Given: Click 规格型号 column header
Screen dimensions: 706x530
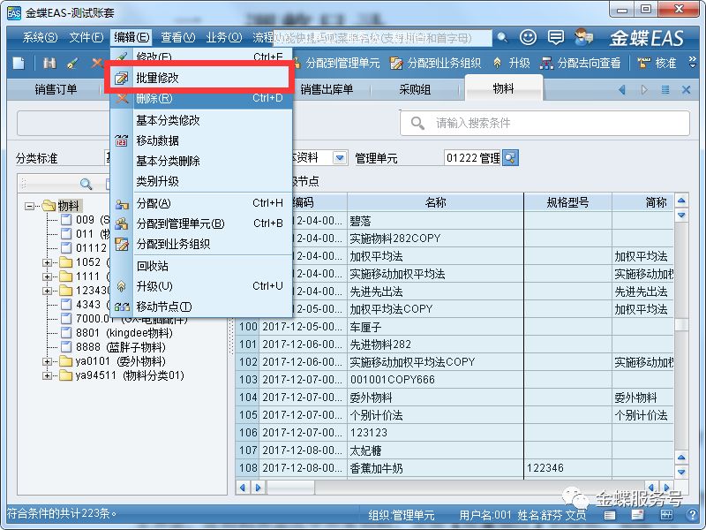Looking at the screenshot, I should (567, 202).
